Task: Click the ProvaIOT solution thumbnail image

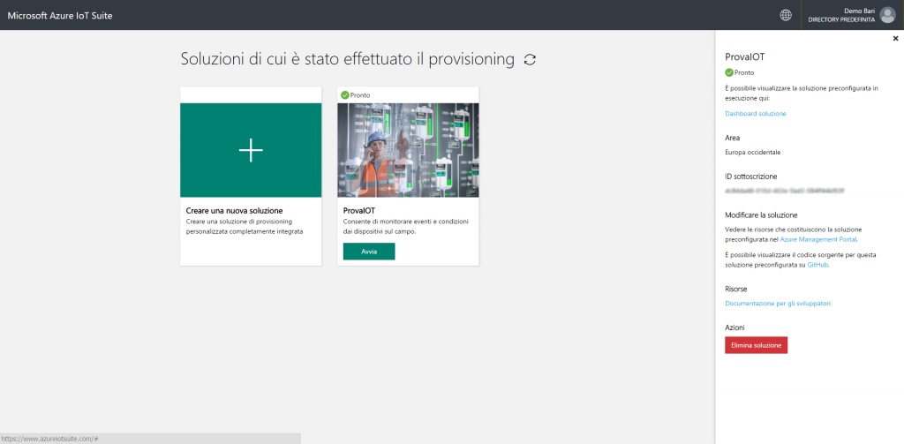Action: [x=408, y=150]
